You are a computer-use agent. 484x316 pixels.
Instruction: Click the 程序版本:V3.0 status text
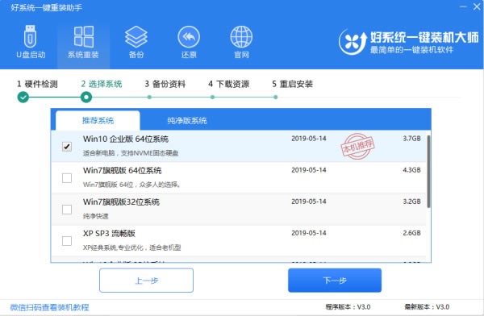tap(348, 307)
